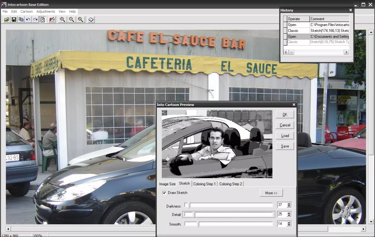Click the cartoon preview thumbnail image
Image resolution: width=375 pixels, height=237 pixels.
[217, 144]
